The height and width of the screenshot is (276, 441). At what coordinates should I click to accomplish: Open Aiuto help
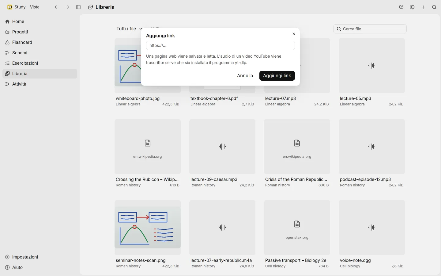point(40,267)
